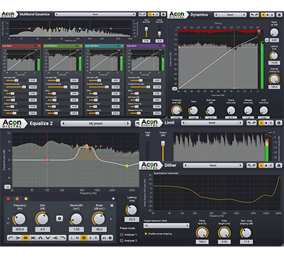Toggle the A state button in Limit
The width and height of the screenshot is (284, 257).
261,123
